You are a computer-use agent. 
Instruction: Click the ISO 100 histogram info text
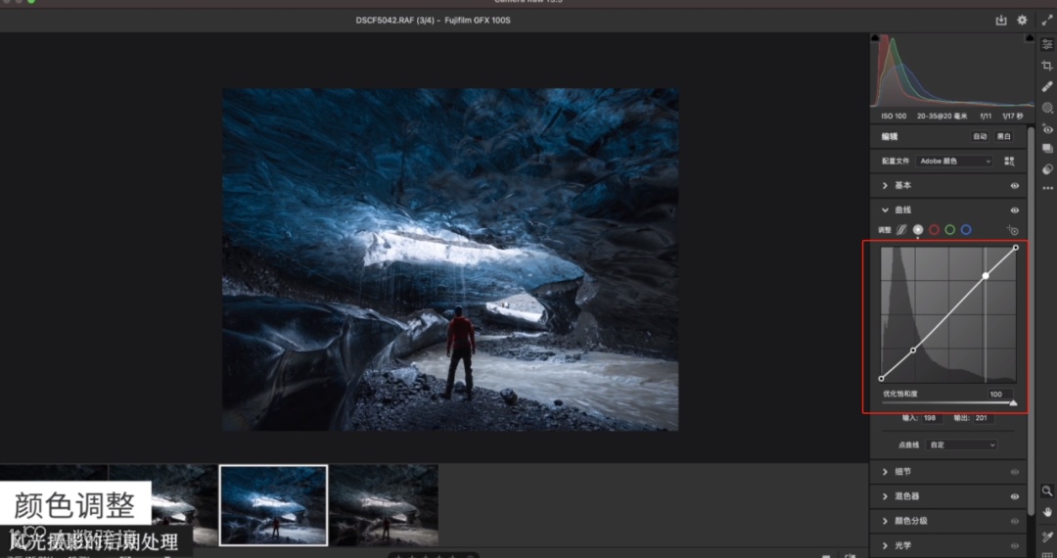coord(894,116)
